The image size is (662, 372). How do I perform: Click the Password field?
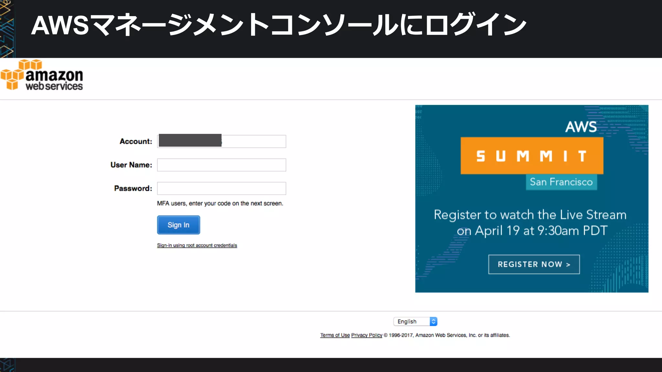pos(221,188)
